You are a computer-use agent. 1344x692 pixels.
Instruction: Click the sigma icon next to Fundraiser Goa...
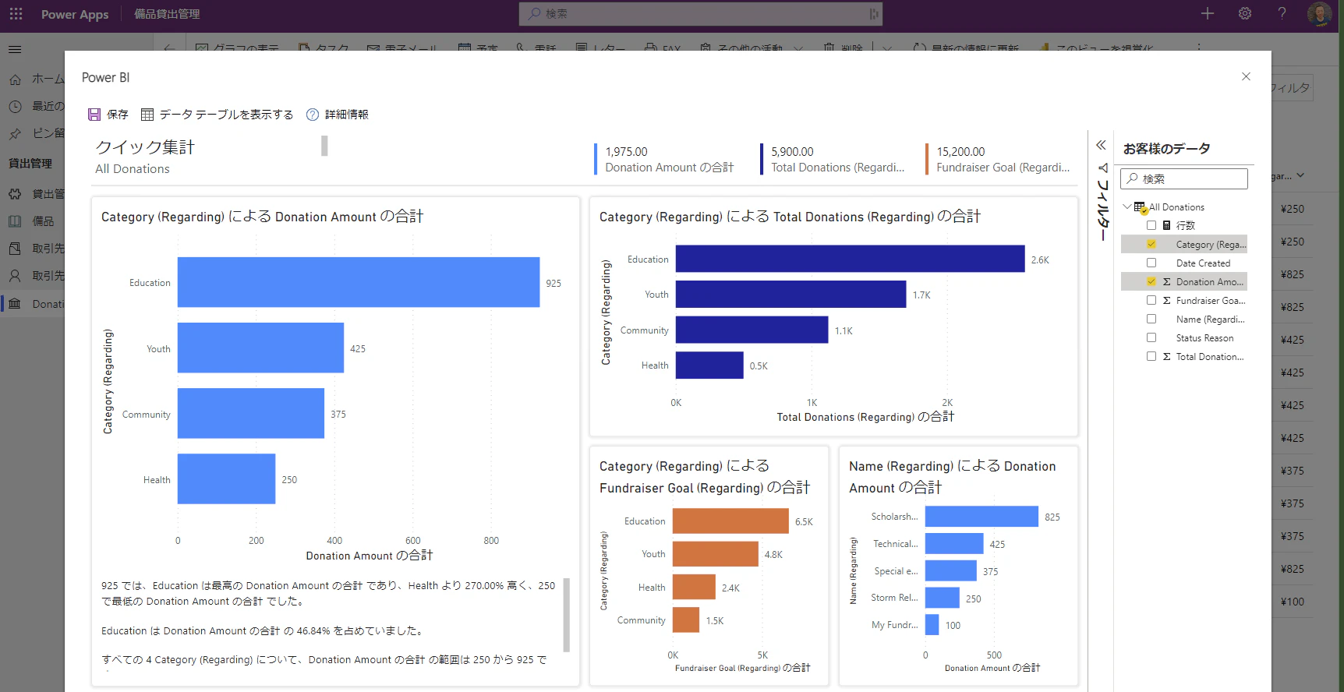coord(1167,300)
